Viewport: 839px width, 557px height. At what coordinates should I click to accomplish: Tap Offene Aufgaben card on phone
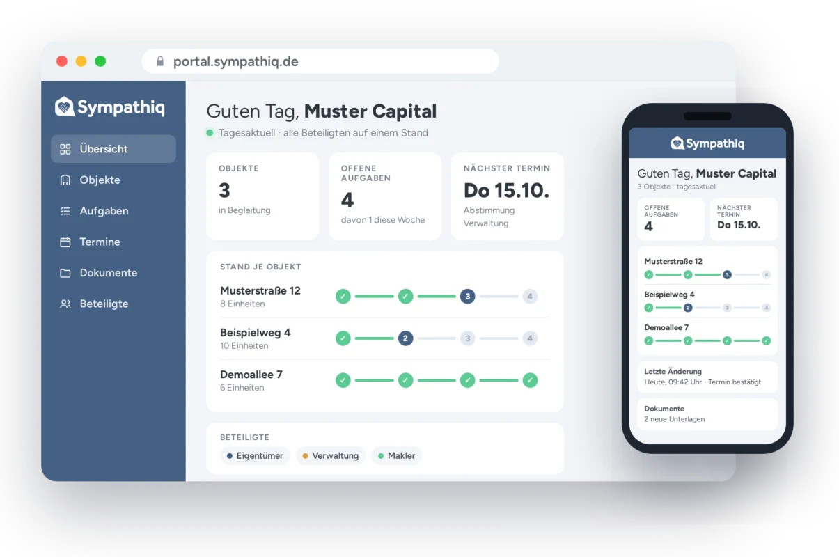point(671,219)
